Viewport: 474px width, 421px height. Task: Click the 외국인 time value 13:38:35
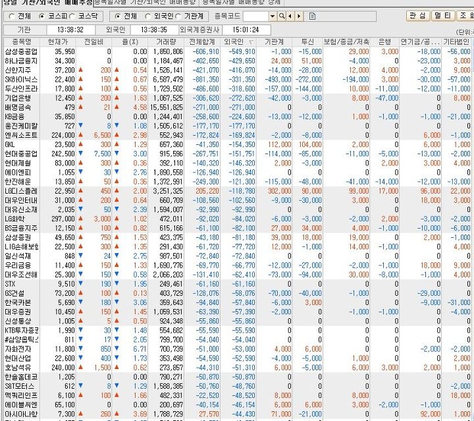coord(154,30)
